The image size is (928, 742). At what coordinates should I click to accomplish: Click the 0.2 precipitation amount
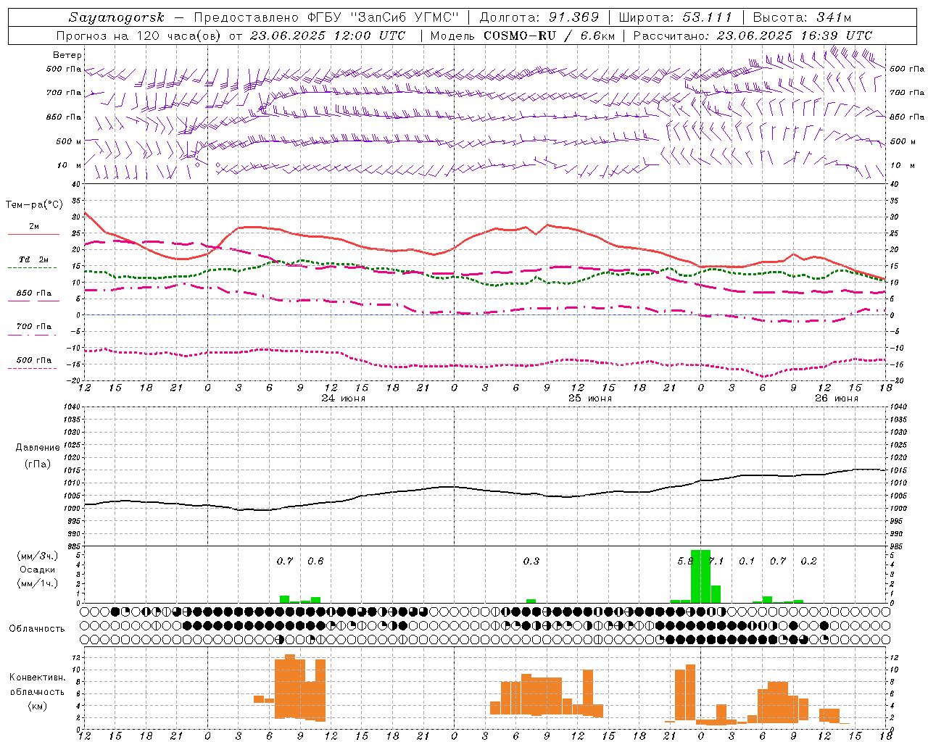pyautogui.click(x=808, y=562)
